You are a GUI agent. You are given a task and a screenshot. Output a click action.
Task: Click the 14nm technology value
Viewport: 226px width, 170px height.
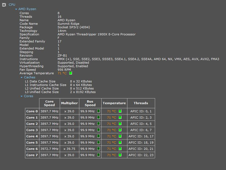62,31
